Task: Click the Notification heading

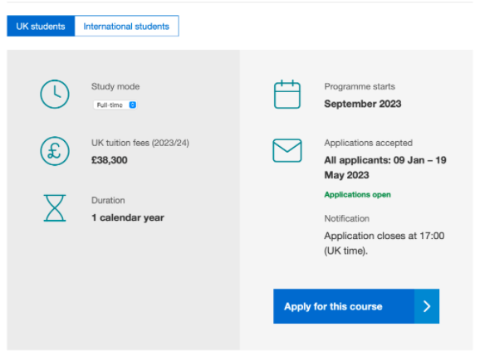Action: (347, 218)
